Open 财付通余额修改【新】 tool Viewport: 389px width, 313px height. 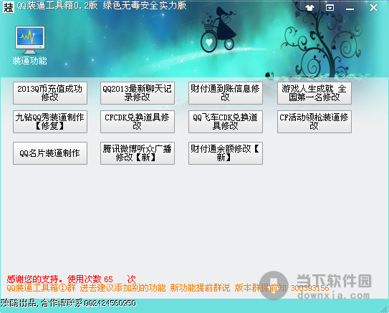coord(226,153)
